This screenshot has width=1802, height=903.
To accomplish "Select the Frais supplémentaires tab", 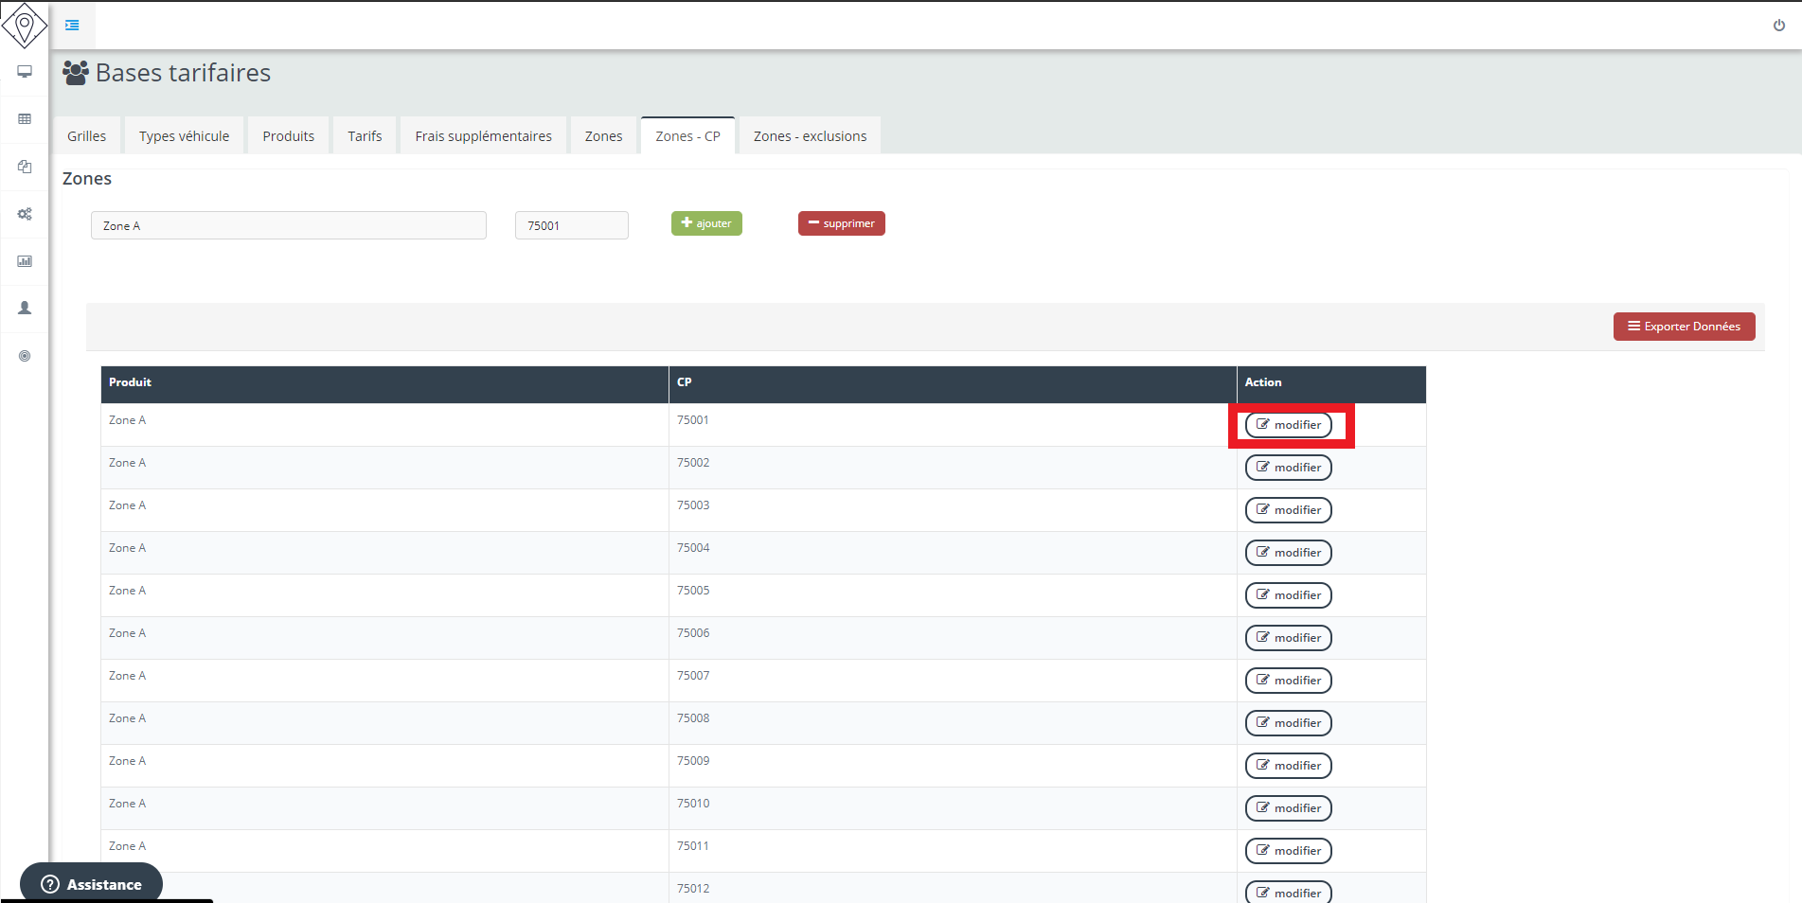I will coord(483,136).
